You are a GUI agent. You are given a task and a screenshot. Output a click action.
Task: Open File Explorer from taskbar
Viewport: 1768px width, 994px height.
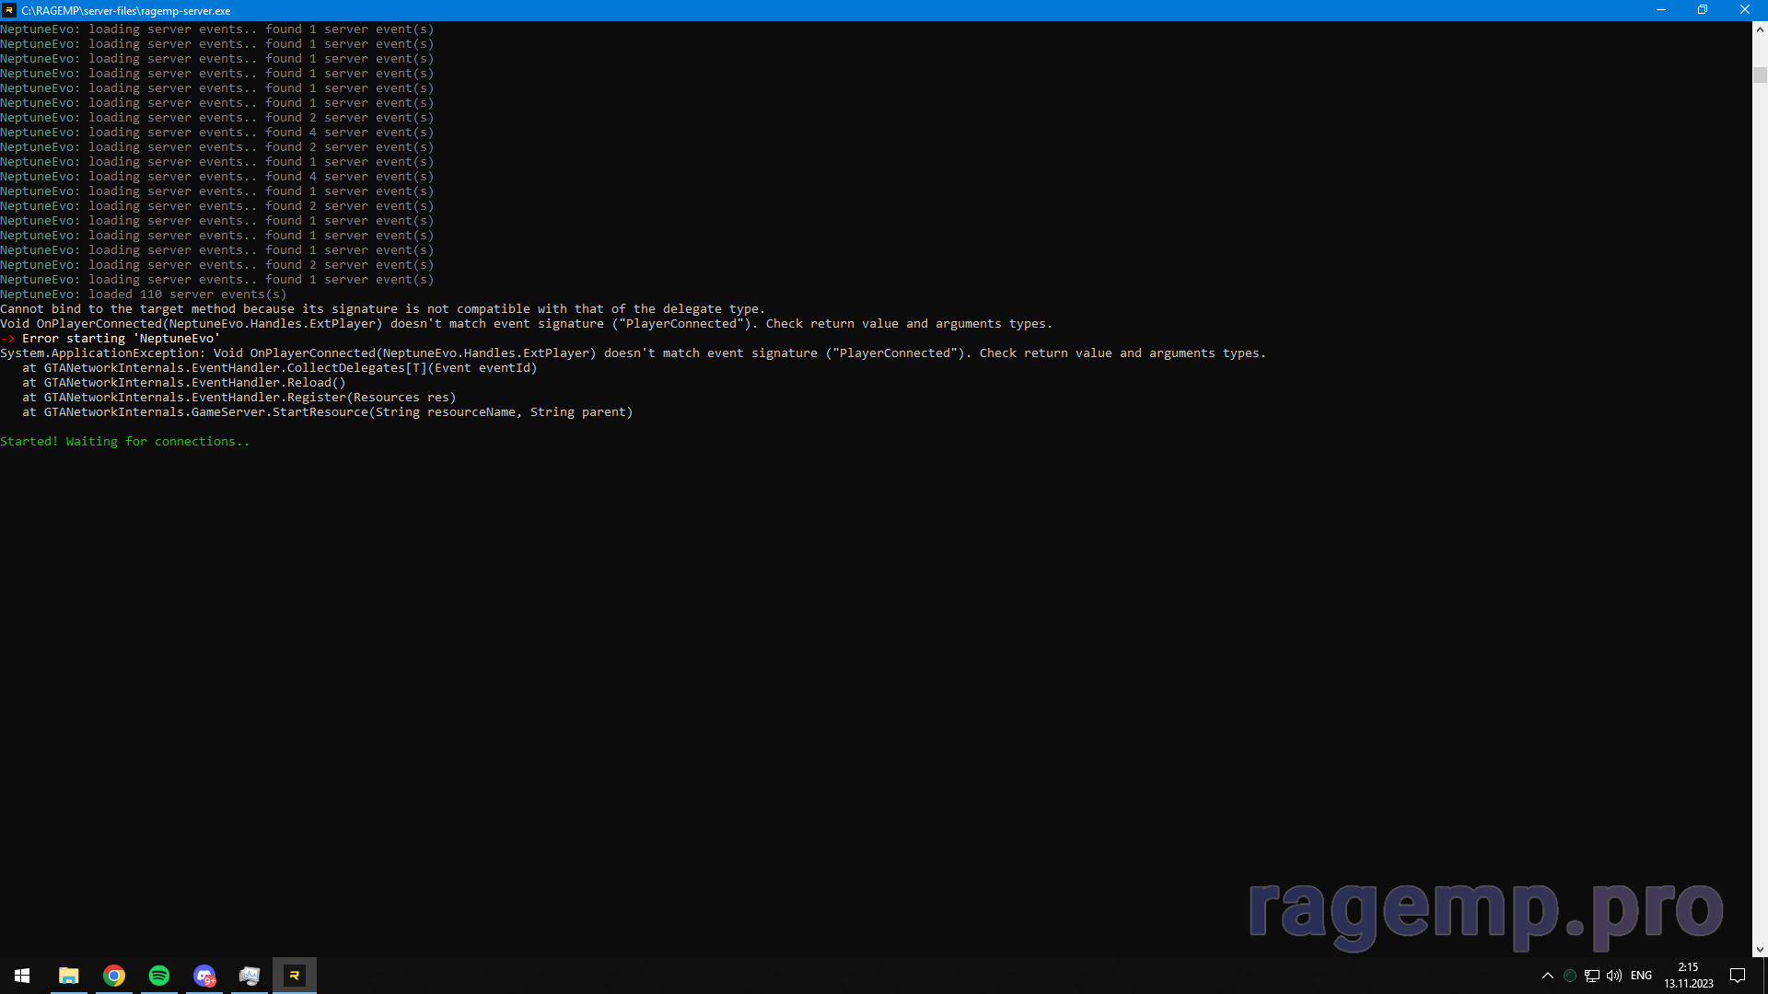coord(68,976)
